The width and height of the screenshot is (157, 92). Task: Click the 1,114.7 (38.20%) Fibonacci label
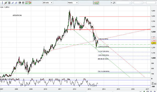point(103,51)
